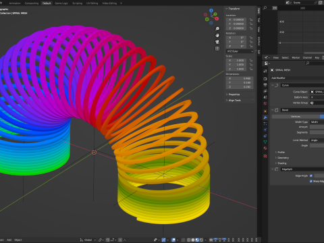Open the View Layer properties tab icon
Viewport: 324px width, 243px height.
tap(265, 91)
